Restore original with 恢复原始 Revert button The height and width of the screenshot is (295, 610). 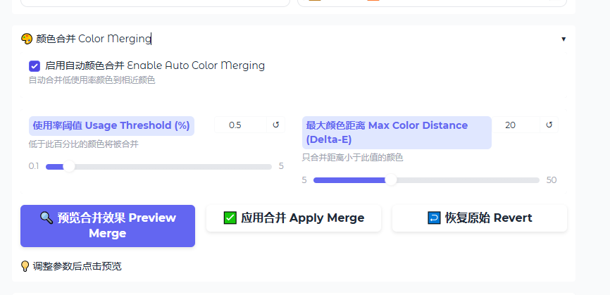click(480, 218)
